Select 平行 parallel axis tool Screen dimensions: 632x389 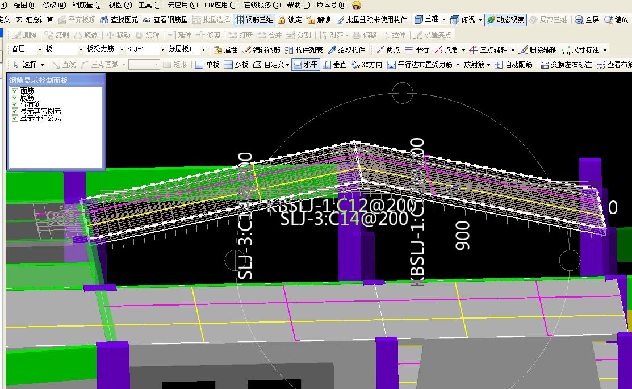(x=417, y=50)
